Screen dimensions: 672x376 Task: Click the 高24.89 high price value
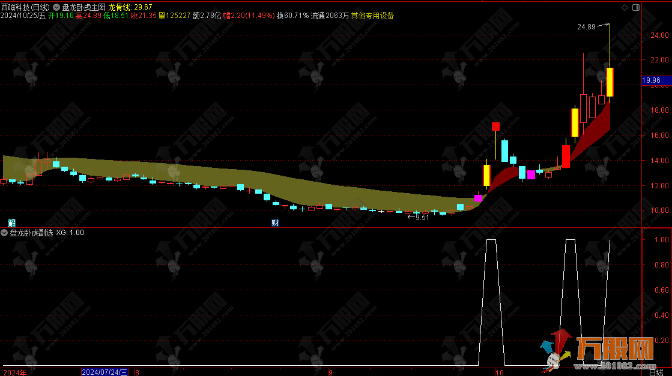click(88, 16)
